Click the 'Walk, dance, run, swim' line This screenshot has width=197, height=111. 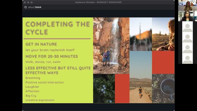pos(43,62)
